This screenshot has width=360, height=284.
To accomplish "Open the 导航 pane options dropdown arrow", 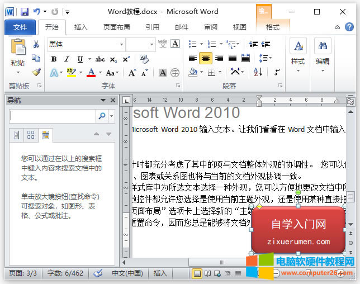I will pyautogui.click(x=103, y=100).
